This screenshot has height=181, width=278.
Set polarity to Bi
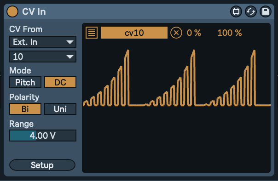point(25,109)
